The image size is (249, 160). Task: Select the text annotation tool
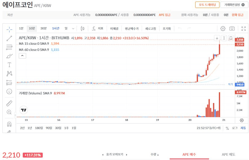(9, 65)
